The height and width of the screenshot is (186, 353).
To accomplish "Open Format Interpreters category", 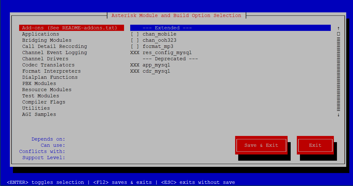I will pyautogui.click(x=51, y=71).
